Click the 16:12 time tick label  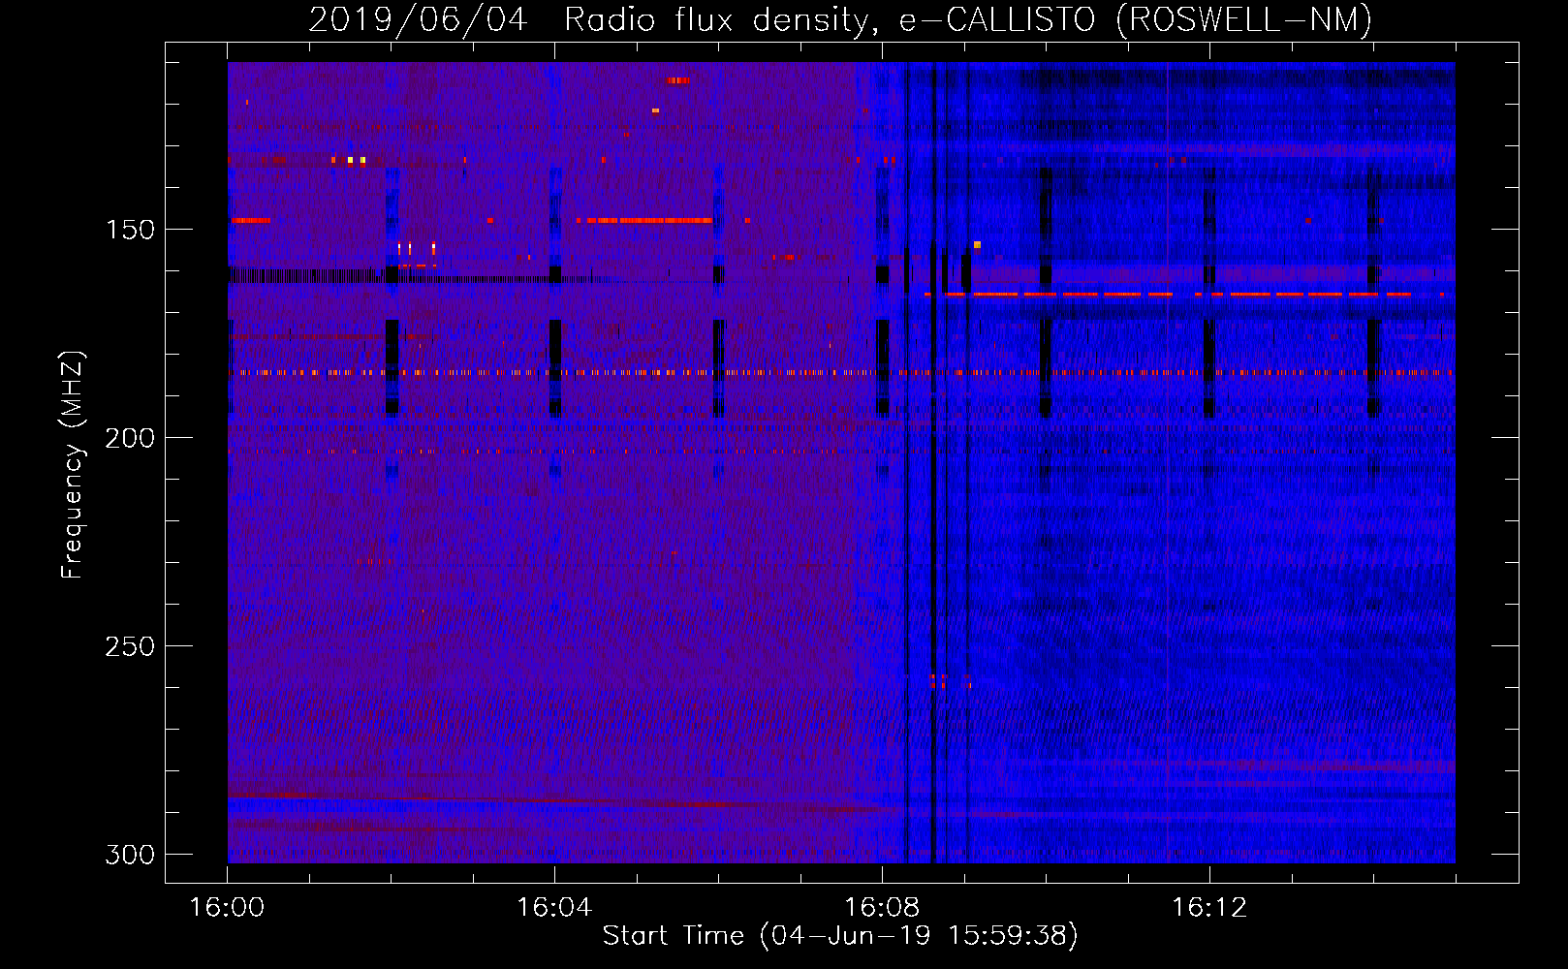click(x=1209, y=908)
